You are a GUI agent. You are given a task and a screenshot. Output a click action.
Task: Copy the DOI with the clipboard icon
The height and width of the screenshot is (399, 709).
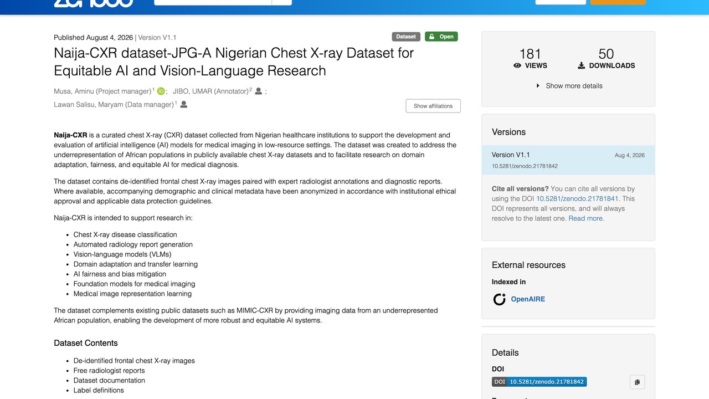[637, 382]
